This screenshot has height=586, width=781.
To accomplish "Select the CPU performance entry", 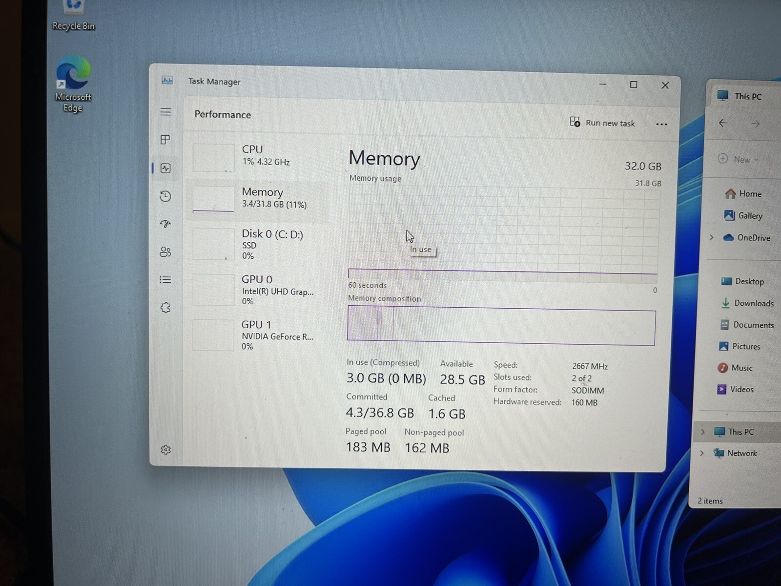I will point(257,157).
